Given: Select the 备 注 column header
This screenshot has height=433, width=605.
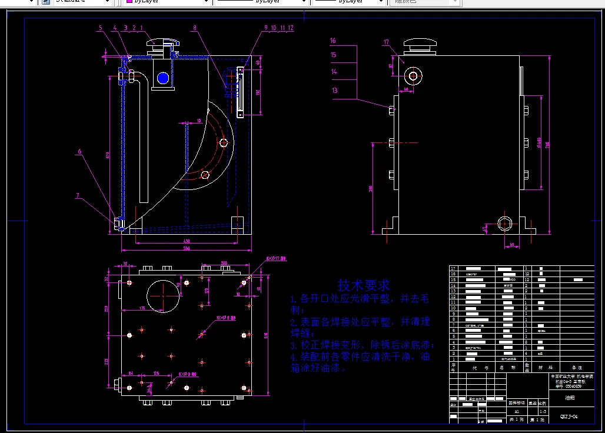Looking at the screenshot, I should [x=577, y=368].
